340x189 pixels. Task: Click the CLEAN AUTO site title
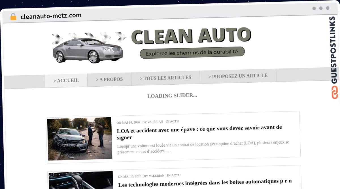click(191, 36)
